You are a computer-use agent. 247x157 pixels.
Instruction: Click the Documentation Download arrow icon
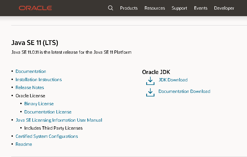coord(150,92)
